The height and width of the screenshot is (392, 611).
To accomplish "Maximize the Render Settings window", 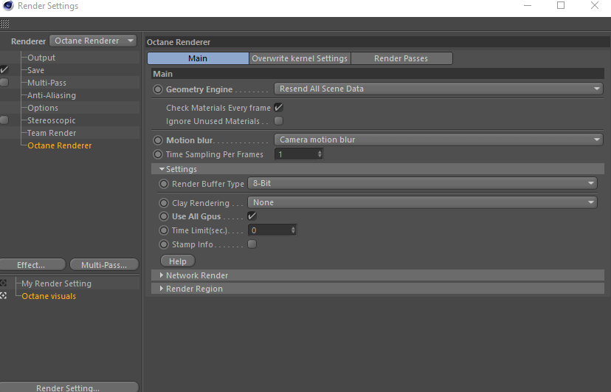I will pyautogui.click(x=561, y=5).
